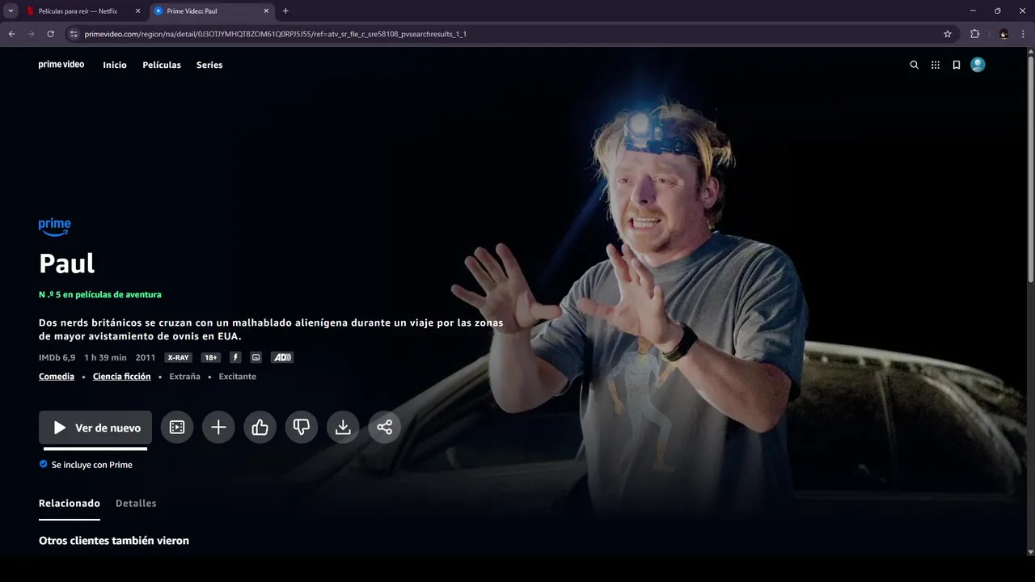The width and height of the screenshot is (1035, 582).
Task: Close the Prime Video: Paul tab
Action: (x=266, y=11)
